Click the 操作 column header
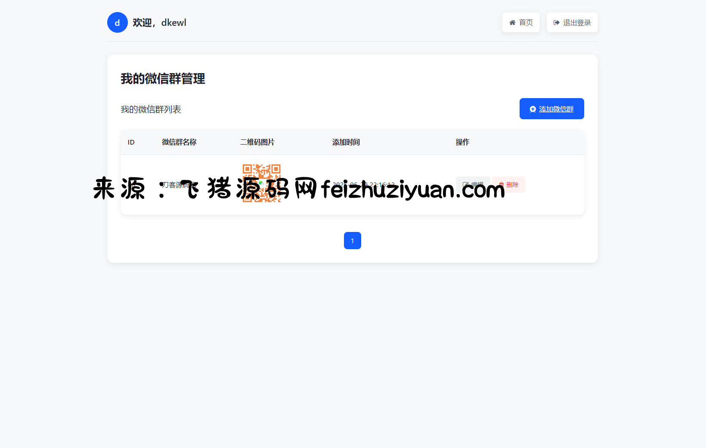706x448 pixels. [x=463, y=142]
